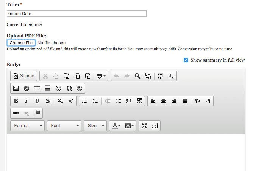This screenshot has height=171, width=253.
Task: Click the Cut scissors icon
Action: pyautogui.click(x=45, y=76)
